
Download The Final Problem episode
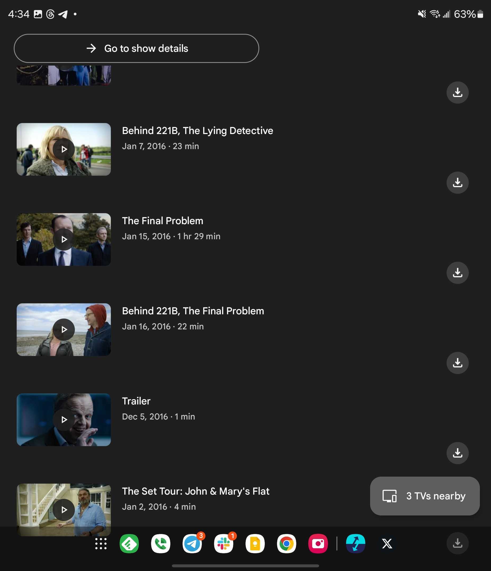(457, 273)
